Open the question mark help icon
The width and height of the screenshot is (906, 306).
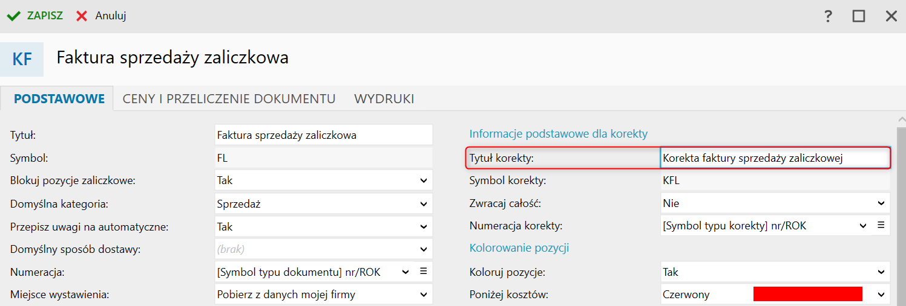tap(829, 16)
